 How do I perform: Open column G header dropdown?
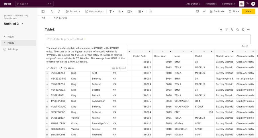[x=191, y=52]
